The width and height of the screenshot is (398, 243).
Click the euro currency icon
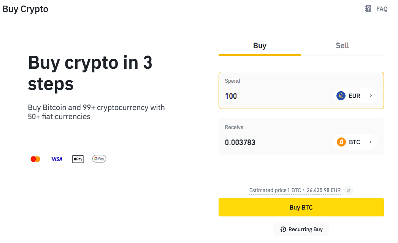point(340,96)
